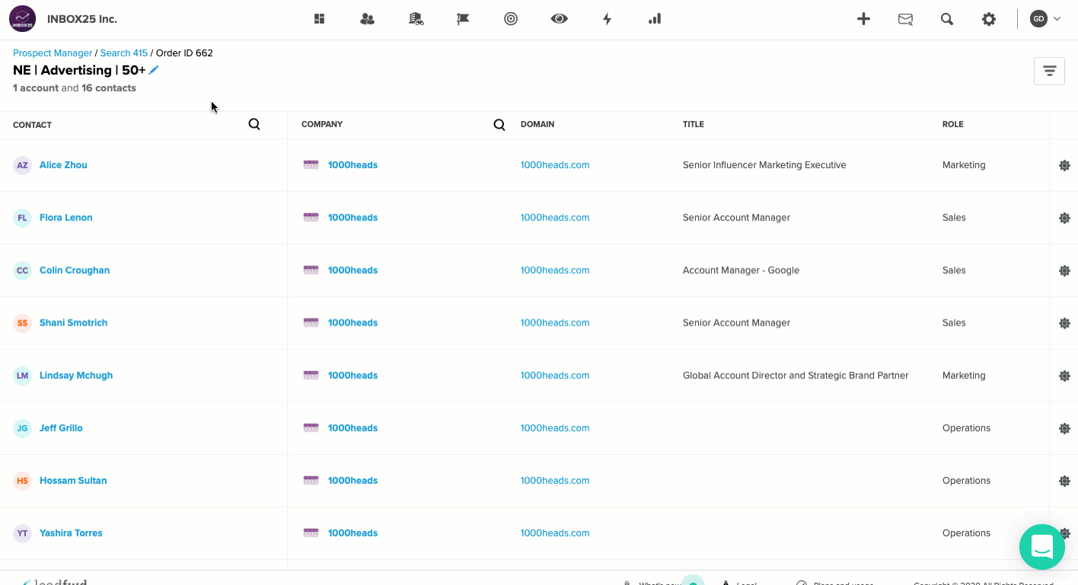
Task: Search within the Company column
Action: pyautogui.click(x=499, y=125)
